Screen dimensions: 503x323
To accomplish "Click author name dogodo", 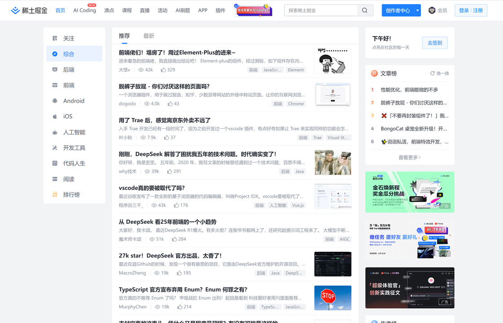I will [x=128, y=104].
